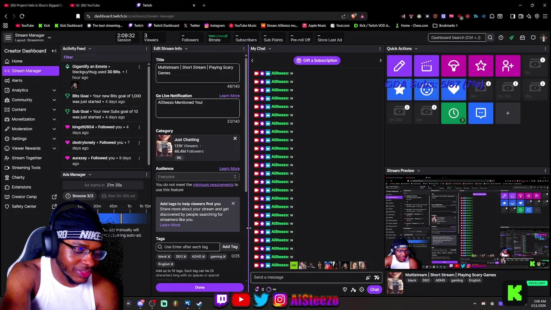Expand the Ads Manager panel dropdown

(x=90, y=175)
